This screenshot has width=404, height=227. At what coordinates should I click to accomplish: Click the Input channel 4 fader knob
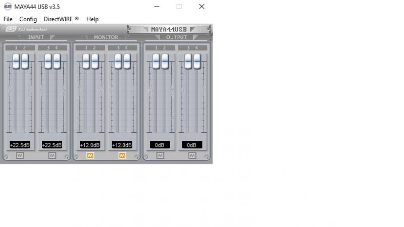click(57, 62)
